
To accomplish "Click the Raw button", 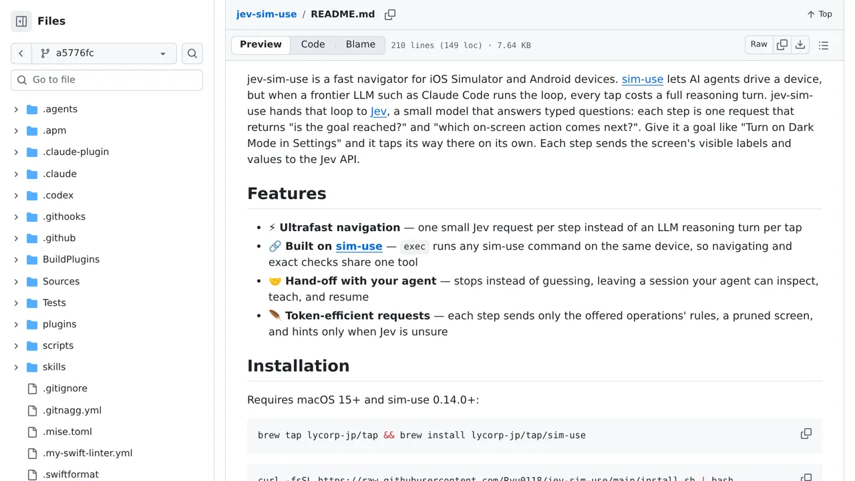I will (x=759, y=45).
